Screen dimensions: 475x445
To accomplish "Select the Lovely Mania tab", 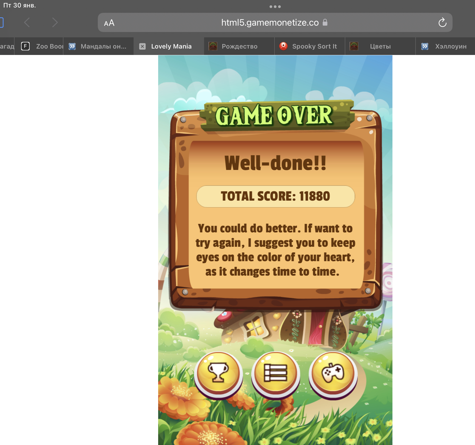I will (x=169, y=46).
